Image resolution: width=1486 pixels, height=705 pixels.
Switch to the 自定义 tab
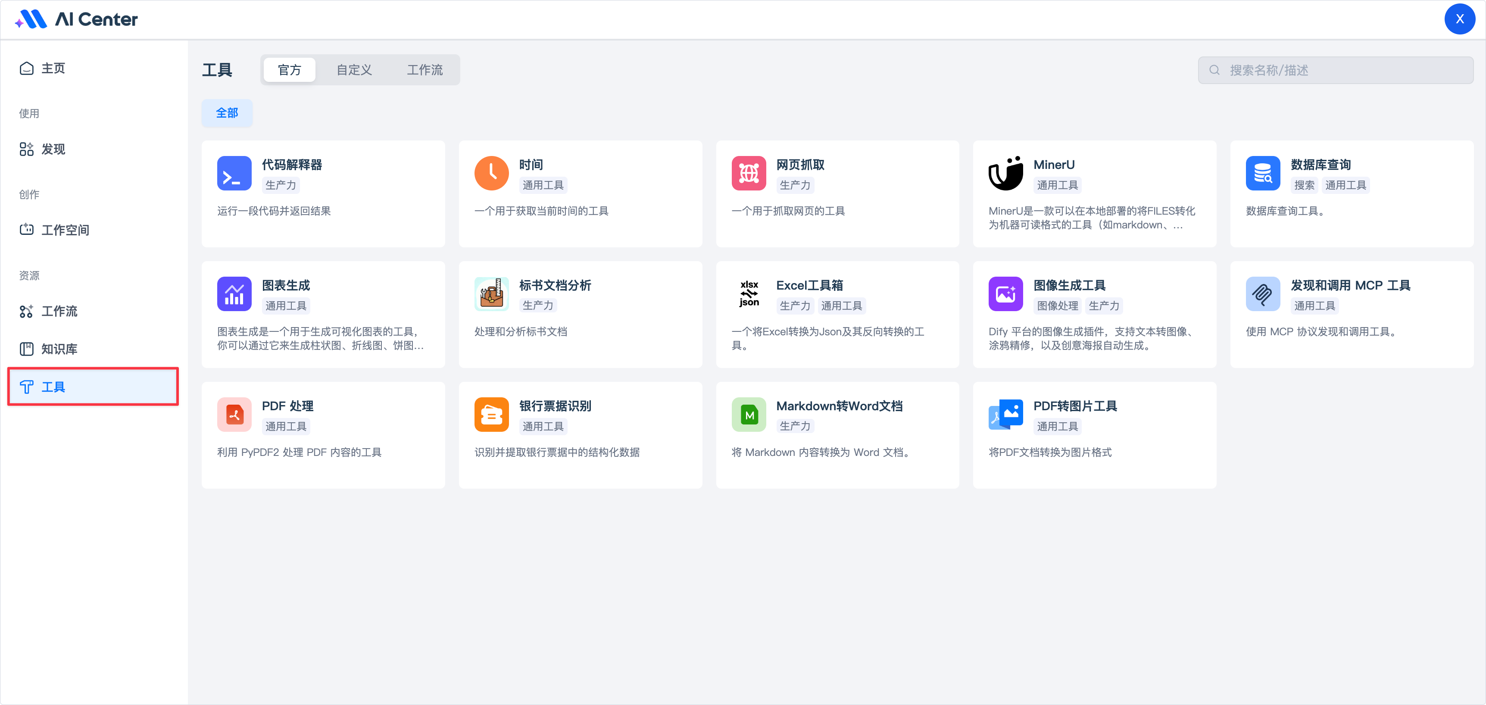354,70
